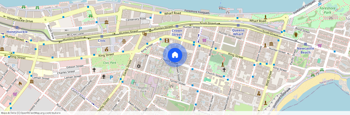Click the Honeysuckle station label
The image size is (350, 115).
(x=17, y=32)
